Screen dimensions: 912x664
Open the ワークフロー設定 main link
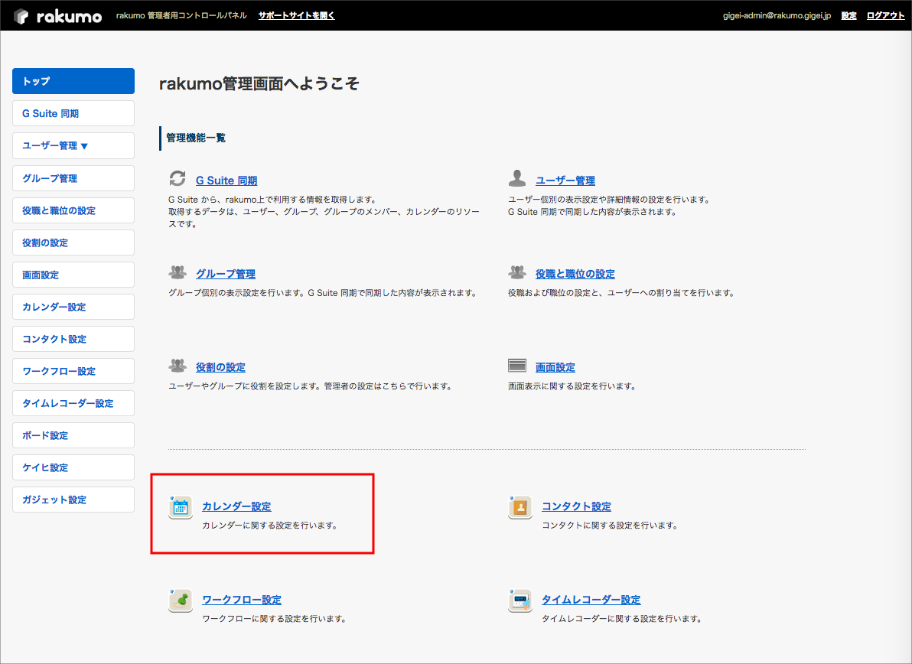[x=242, y=600]
